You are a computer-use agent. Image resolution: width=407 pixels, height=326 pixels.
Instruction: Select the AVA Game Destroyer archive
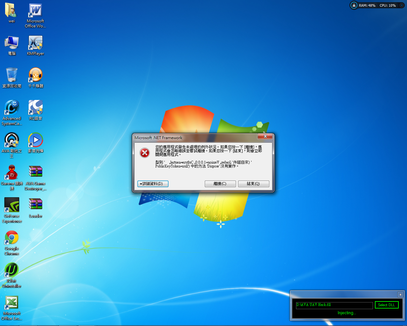pos(35,178)
